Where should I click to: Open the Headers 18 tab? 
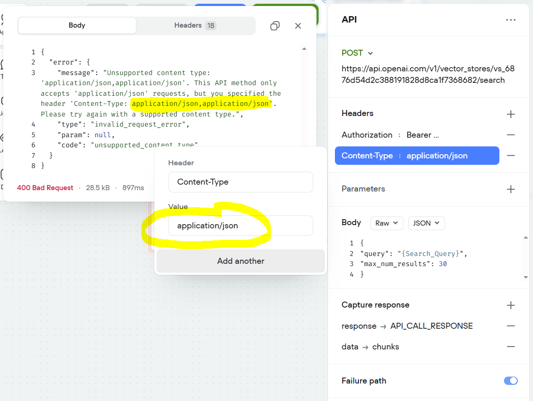point(195,25)
